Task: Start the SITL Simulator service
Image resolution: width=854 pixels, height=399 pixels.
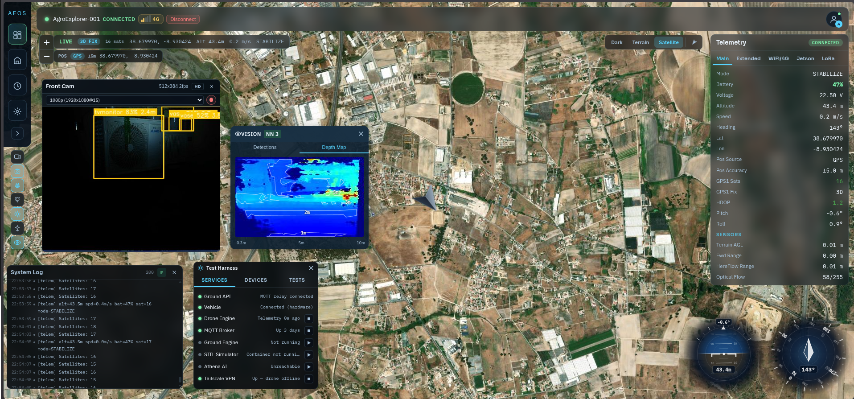Action: coord(309,355)
